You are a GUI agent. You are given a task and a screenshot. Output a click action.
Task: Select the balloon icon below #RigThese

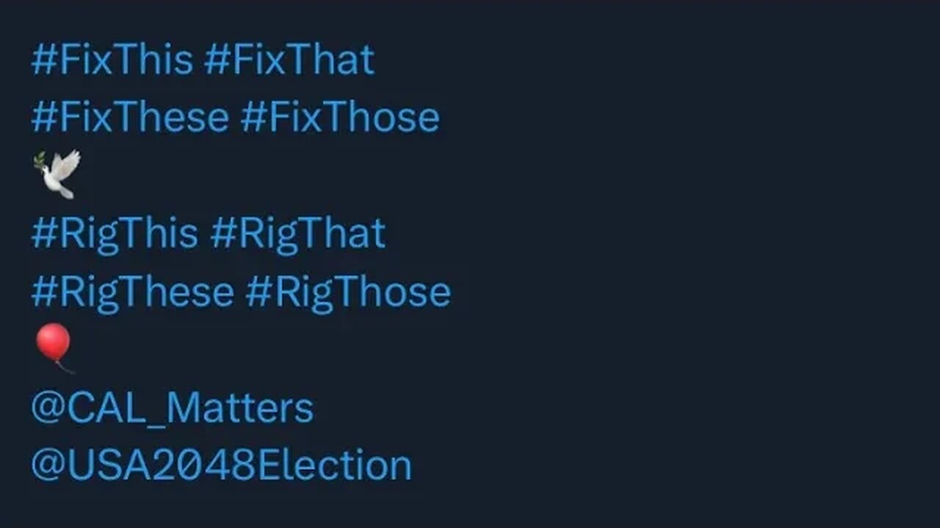click(54, 346)
